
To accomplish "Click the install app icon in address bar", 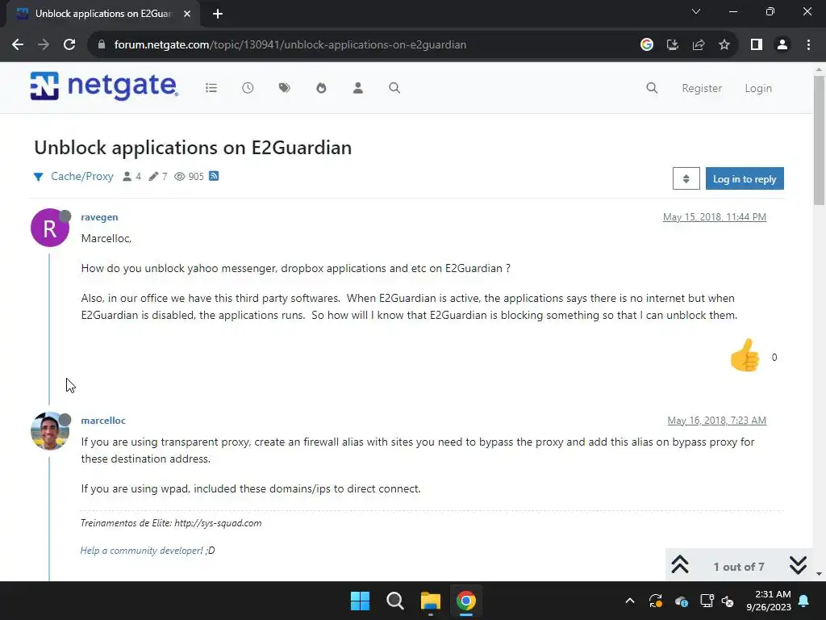I will click(673, 45).
